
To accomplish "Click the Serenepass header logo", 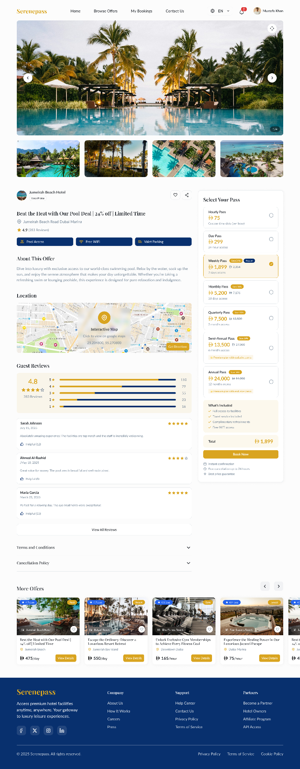I will point(32,11).
